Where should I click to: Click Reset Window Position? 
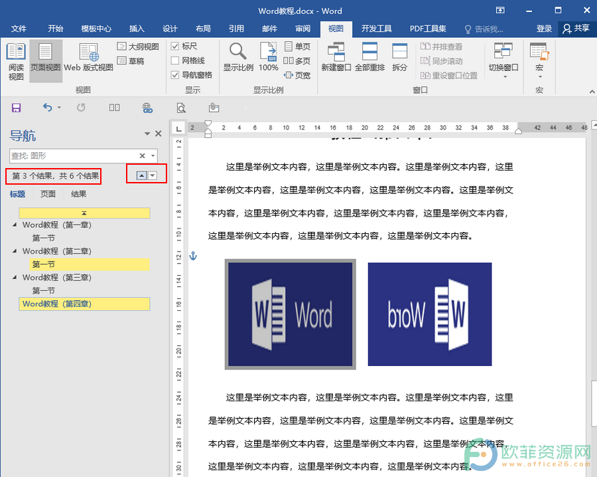[449, 76]
